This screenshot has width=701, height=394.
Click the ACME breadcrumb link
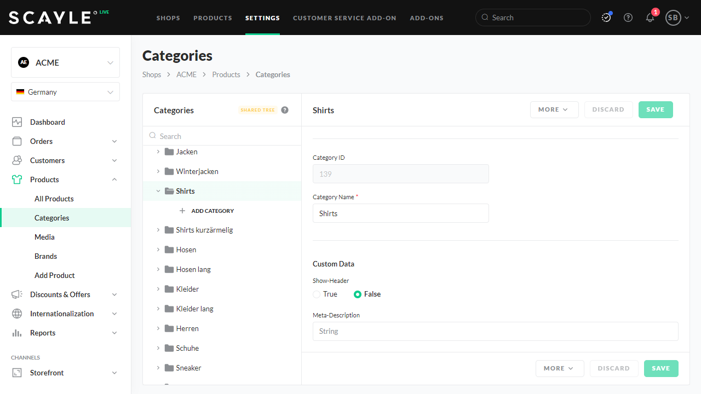[186, 74]
